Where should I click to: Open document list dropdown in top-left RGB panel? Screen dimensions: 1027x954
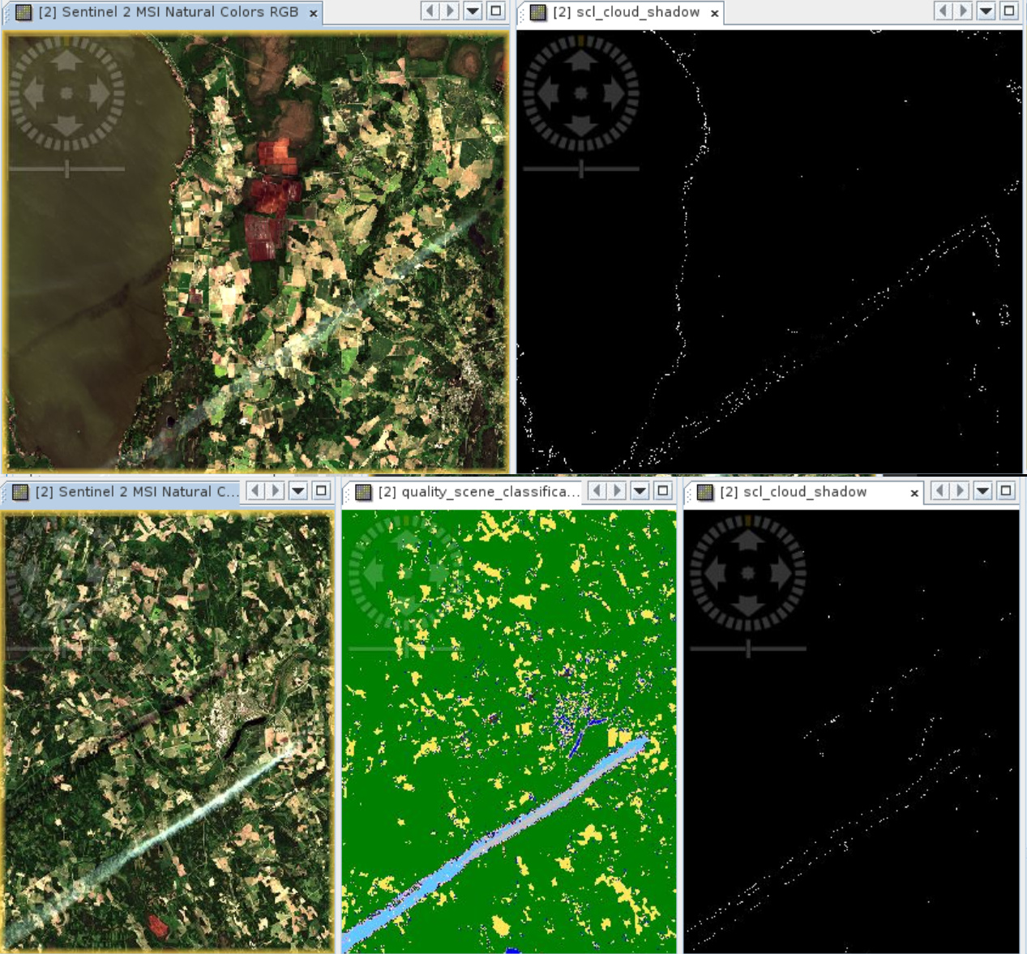point(473,11)
